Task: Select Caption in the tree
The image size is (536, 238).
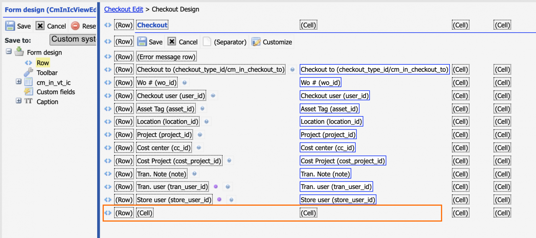Action: click(47, 101)
